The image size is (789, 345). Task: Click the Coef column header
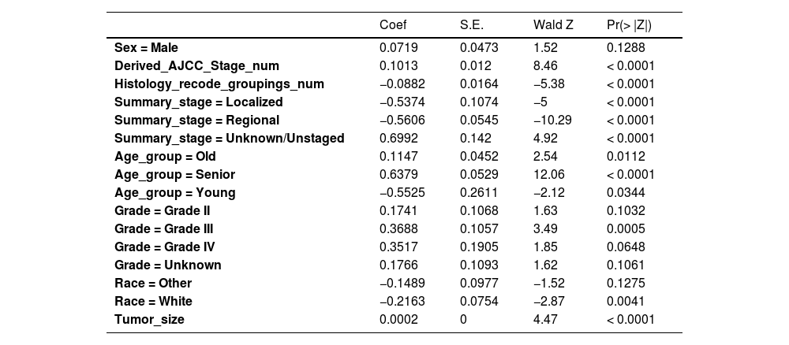pyautogui.click(x=393, y=25)
